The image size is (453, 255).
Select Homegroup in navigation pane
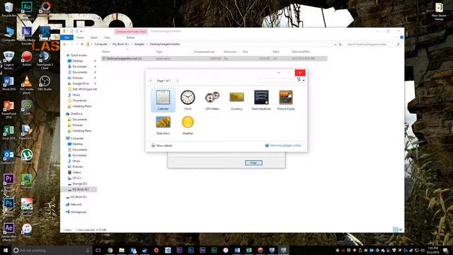(x=78, y=212)
